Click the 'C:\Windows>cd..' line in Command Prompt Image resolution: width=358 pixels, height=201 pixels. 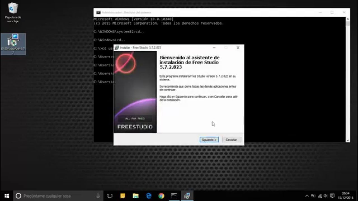pos(109,40)
